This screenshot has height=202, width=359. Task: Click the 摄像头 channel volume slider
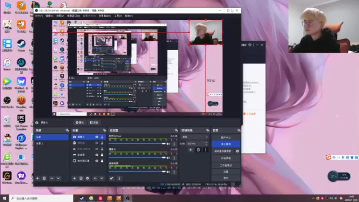pos(137,158)
